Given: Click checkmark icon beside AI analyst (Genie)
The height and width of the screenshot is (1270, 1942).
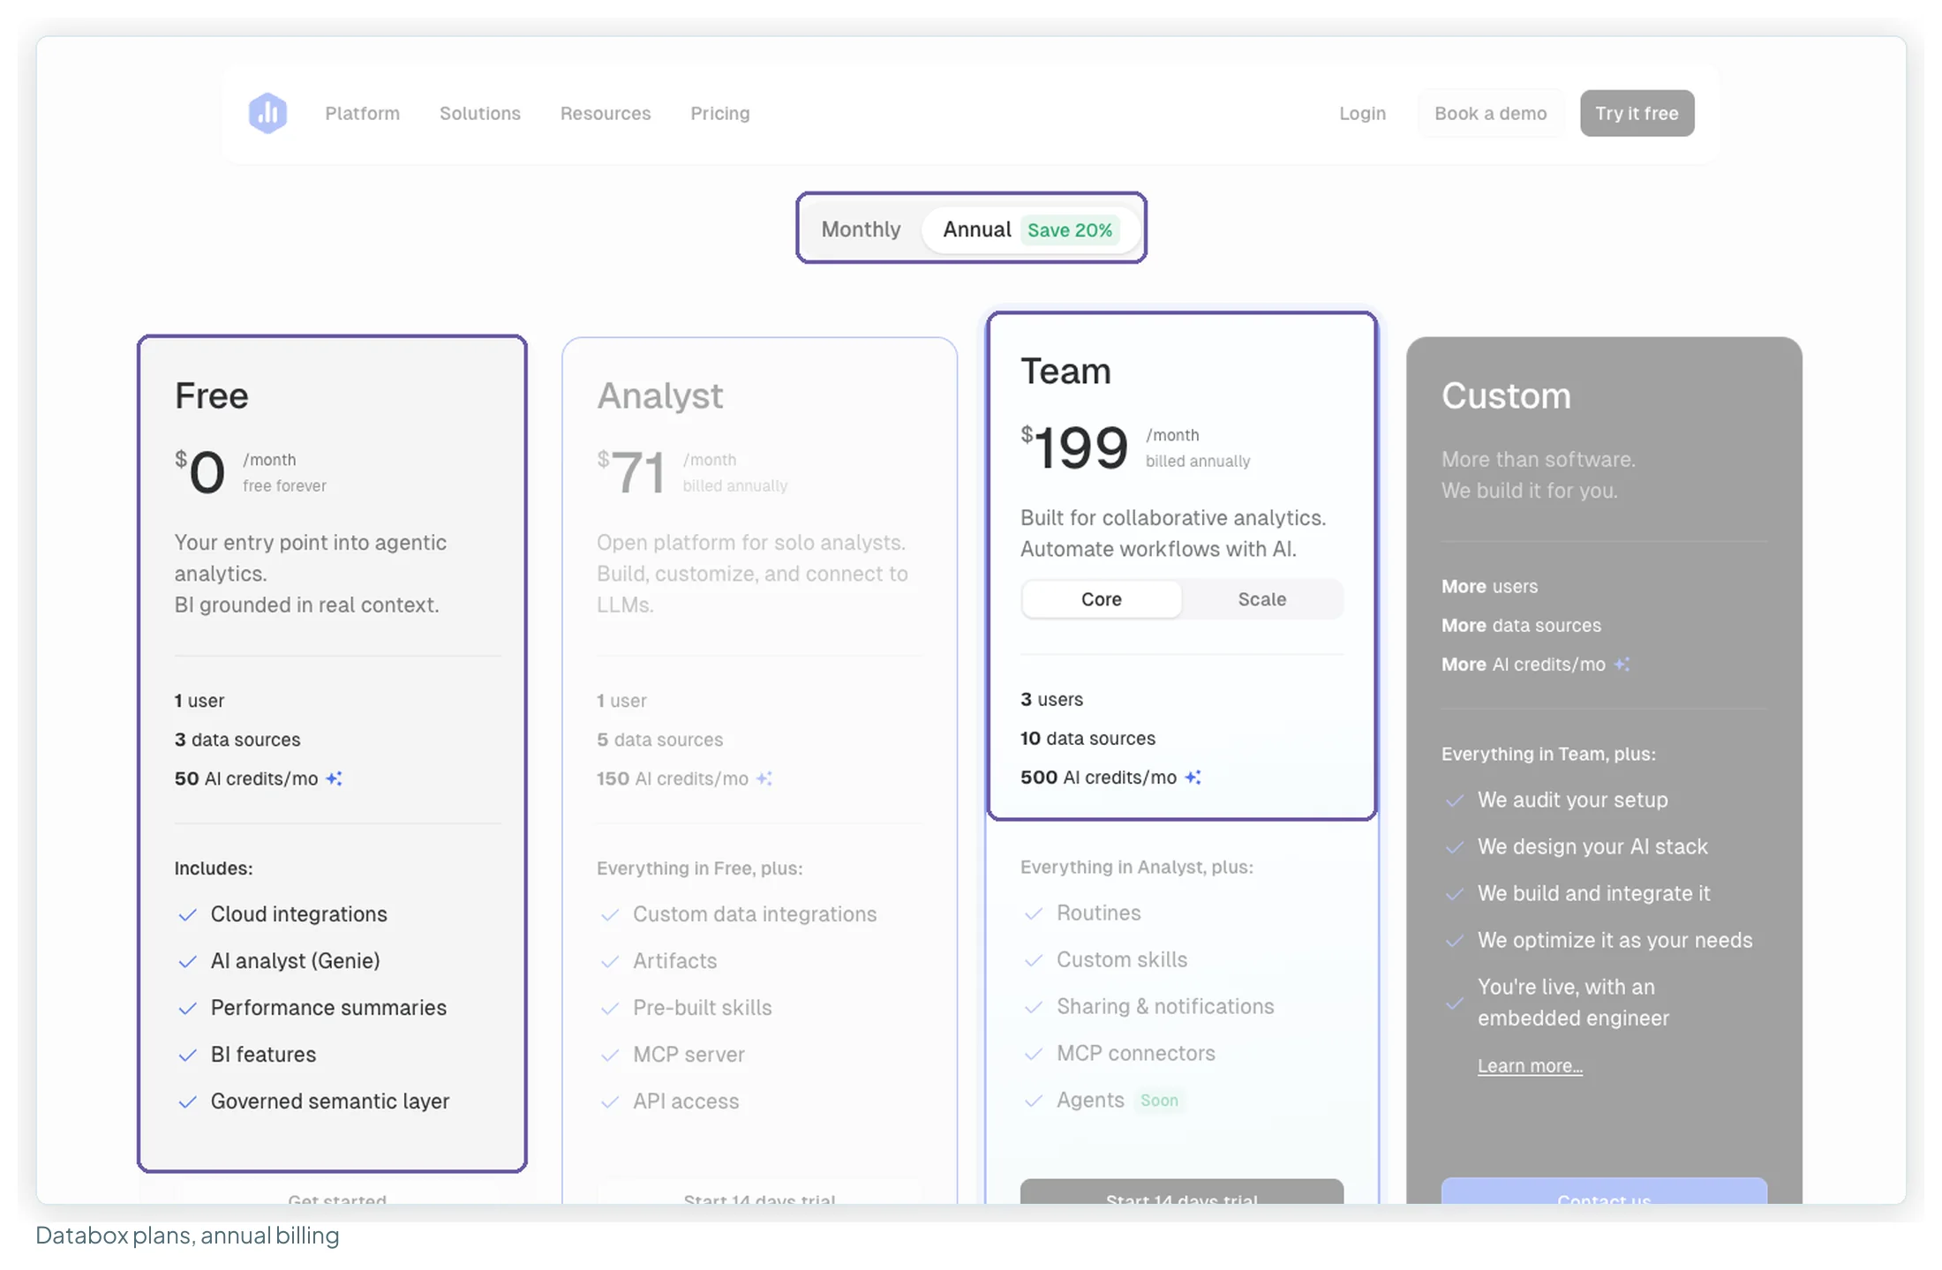Looking at the screenshot, I should point(187,961).
